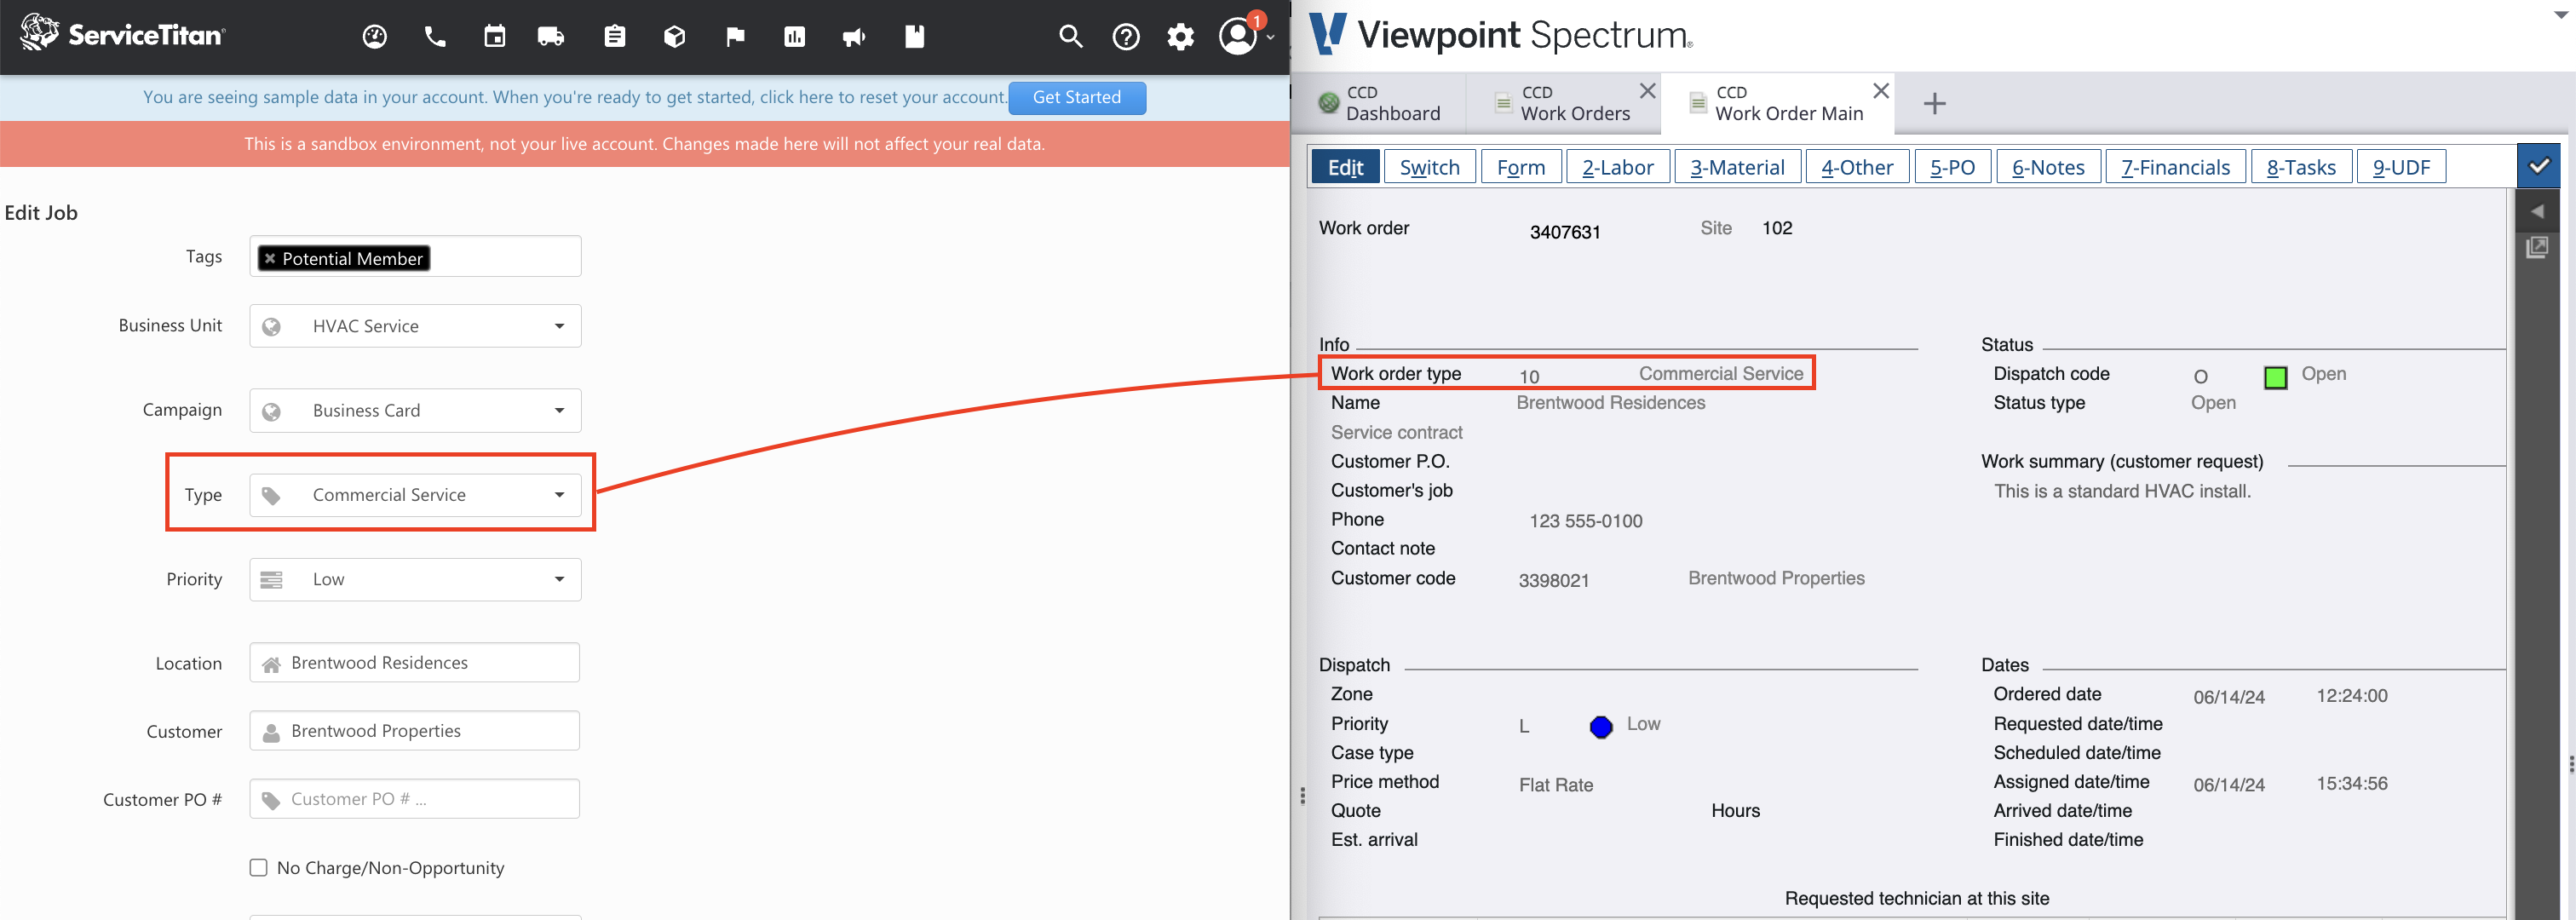Viewport: 2576px width, 920px height.
Task: Add a new Spectrum tab with plus icon
Action: tap(1934, 103)
